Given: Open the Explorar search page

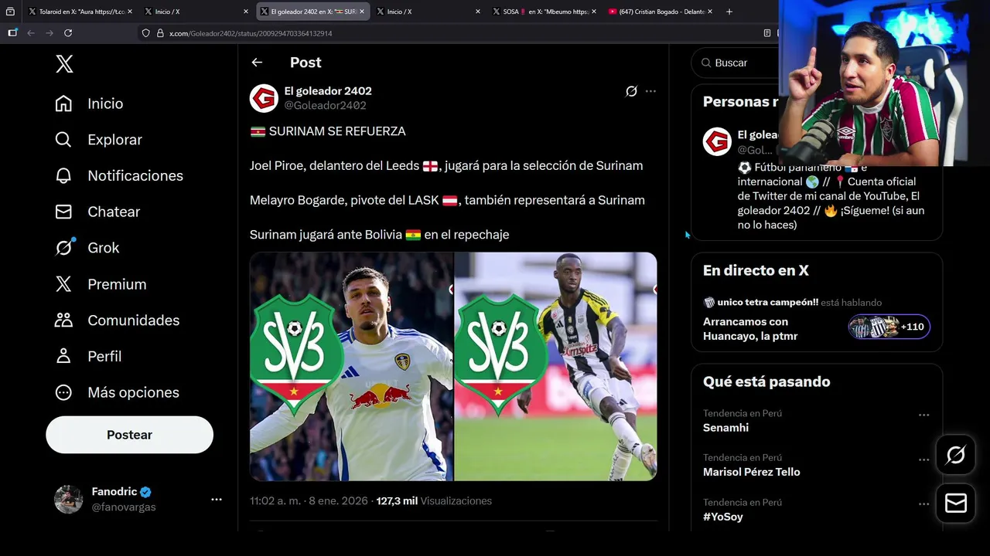Looking at the screenshot, I should point(98,140).
